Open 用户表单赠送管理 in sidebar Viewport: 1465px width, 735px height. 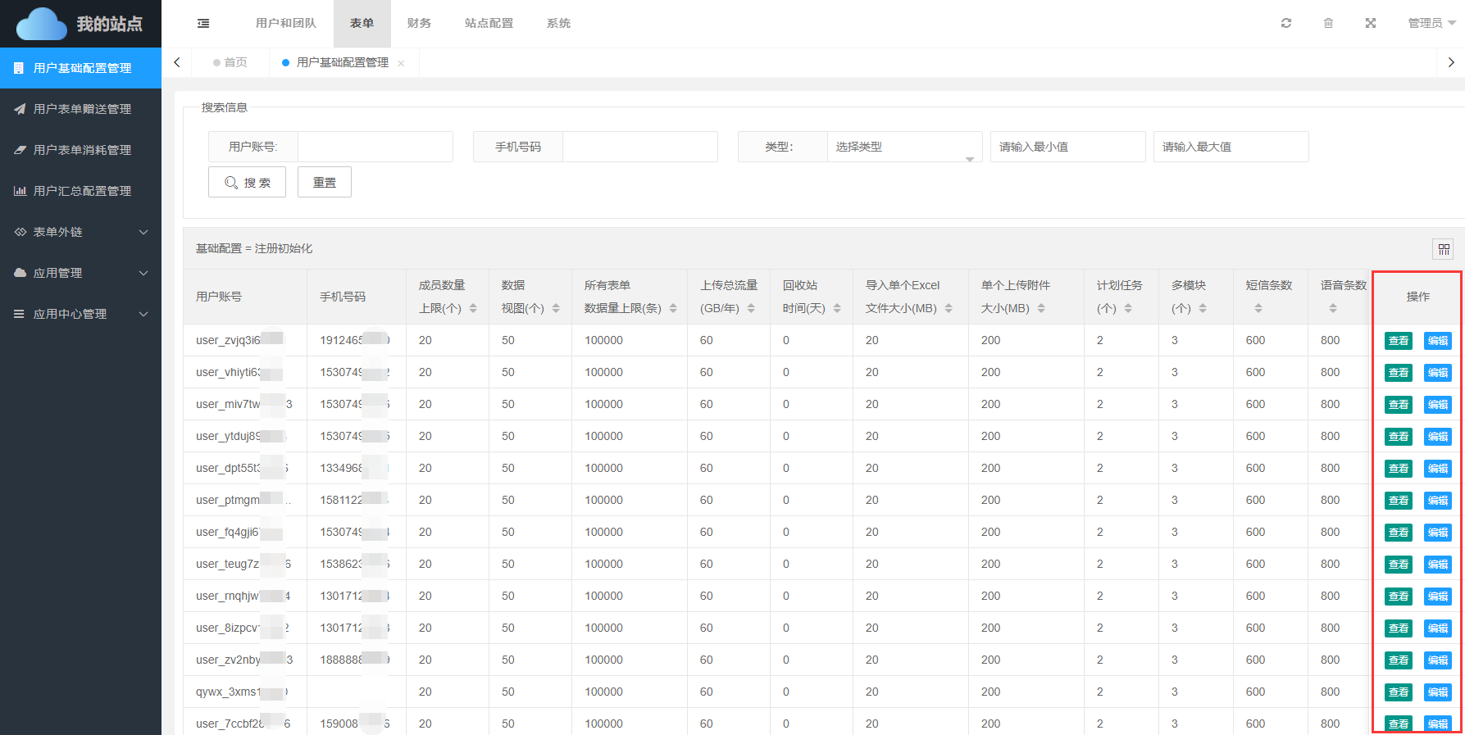click(82, 109)
